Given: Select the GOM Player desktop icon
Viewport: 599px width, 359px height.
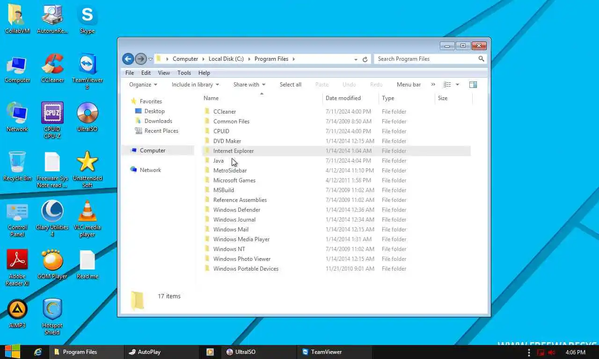Looking at the screenshot, I should pos(52,265).
